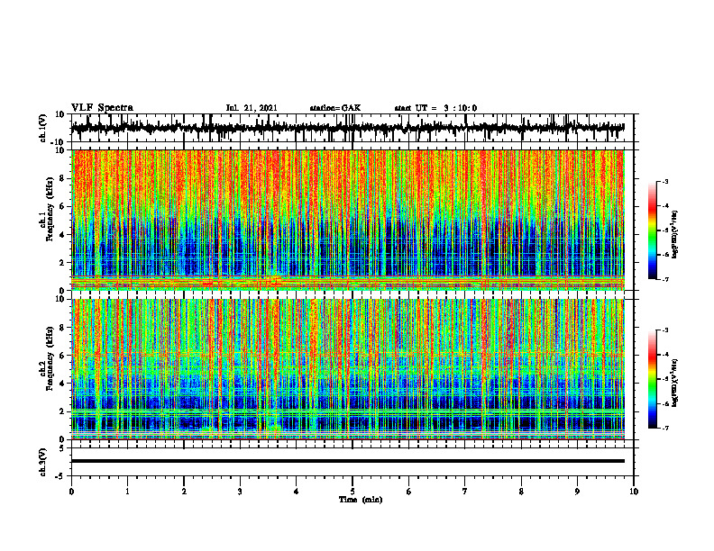Click the "ch.1(V)" waveform axis label

point(43,128)
